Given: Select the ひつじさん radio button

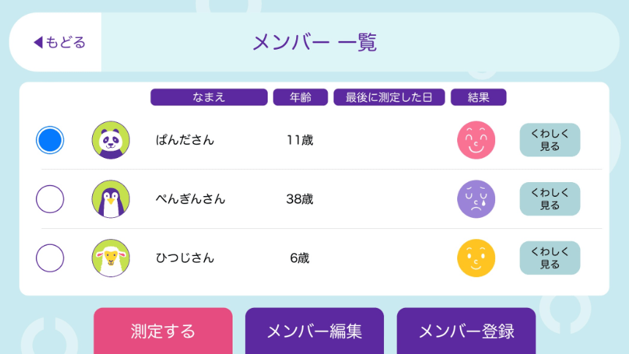Looking at the screenshot, I should (x=50, y=258).
